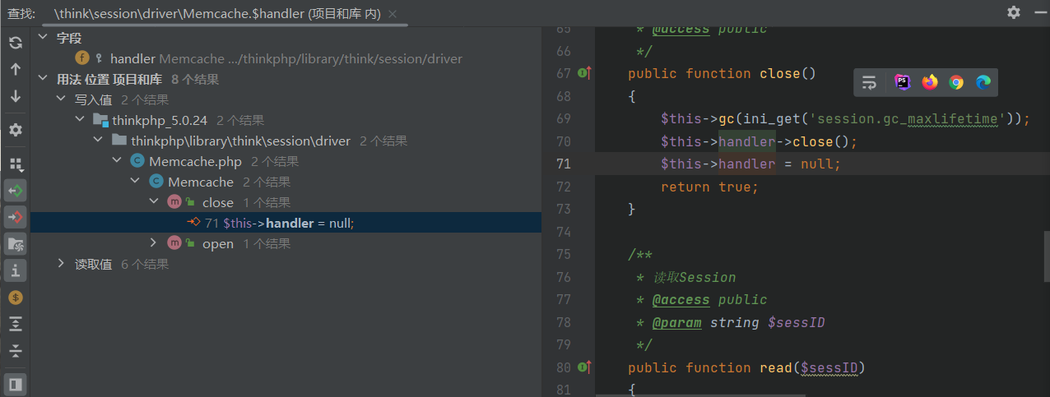Click the refresh usages icon

coord(16,44)
